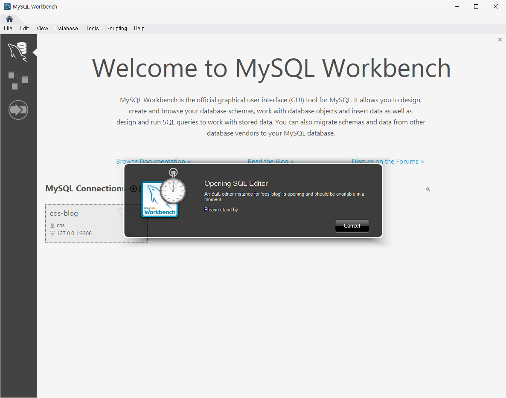
Task: Follow the Discuss on the Forums link
Action: click(388, 161)
